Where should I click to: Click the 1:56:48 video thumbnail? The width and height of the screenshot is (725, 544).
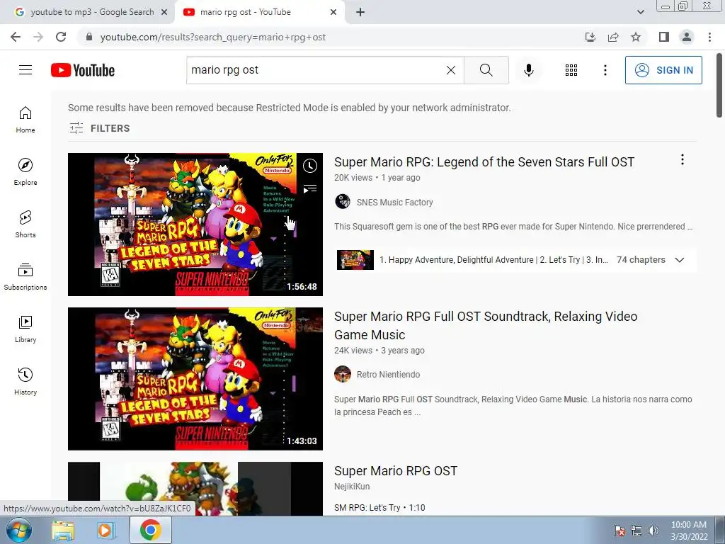pyautogui.click(x=195, y=225)
